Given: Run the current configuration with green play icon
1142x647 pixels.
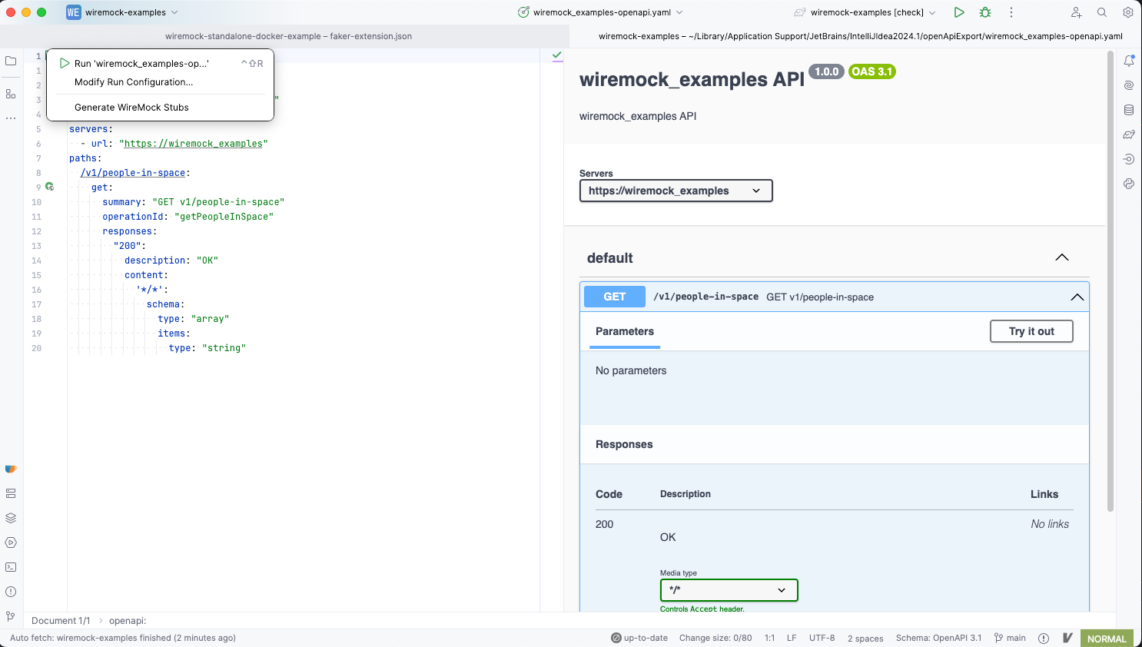Looking at the screenshot, I should coord(959,12).
